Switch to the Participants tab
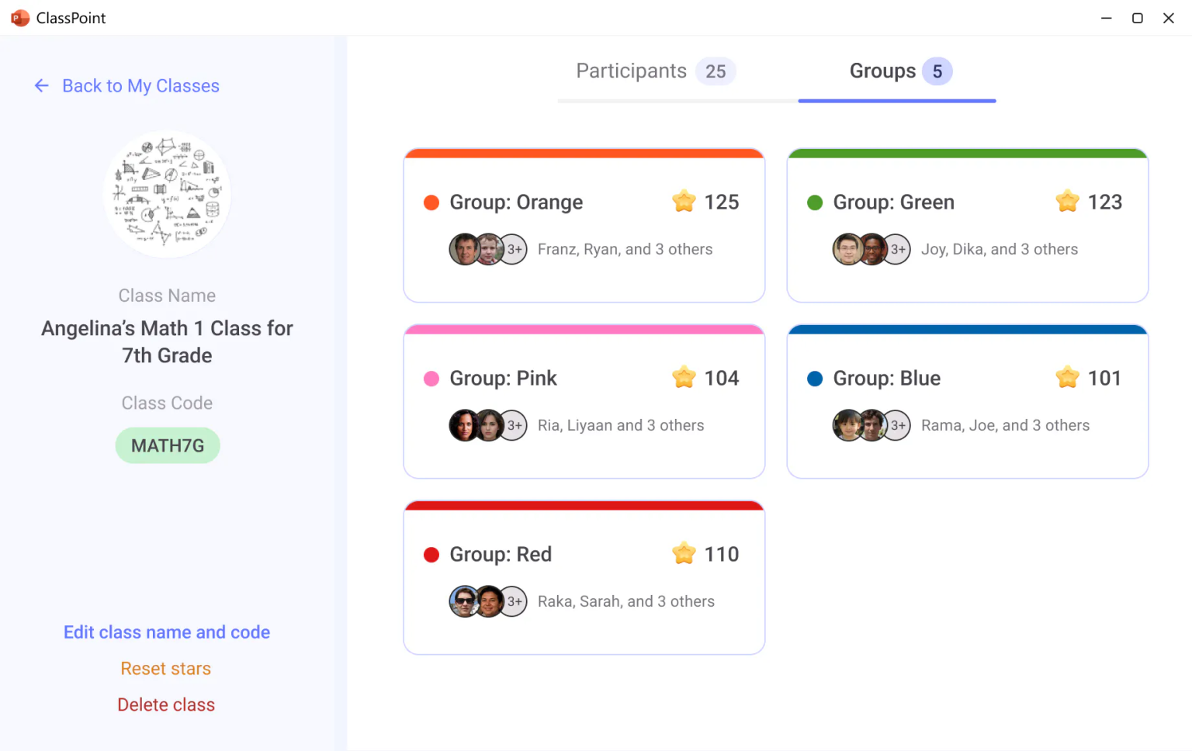Viewport: 1192px width, 751px height. pyautogui.click(x=631, y=71)
